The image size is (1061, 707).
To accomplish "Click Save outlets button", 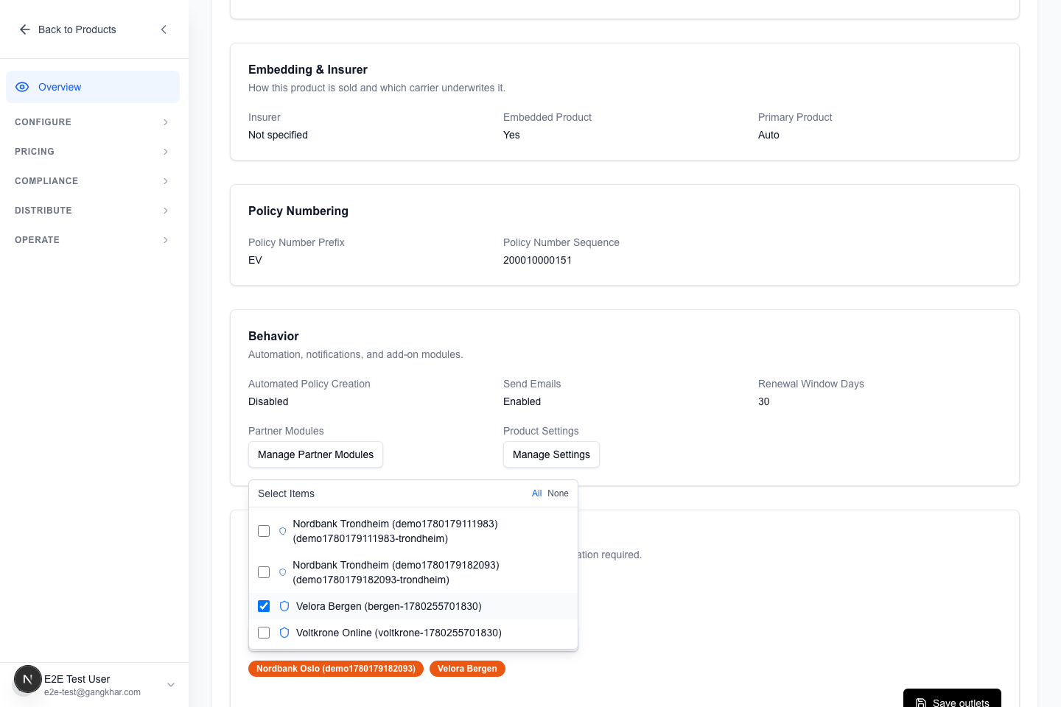I will pos(952,700).
